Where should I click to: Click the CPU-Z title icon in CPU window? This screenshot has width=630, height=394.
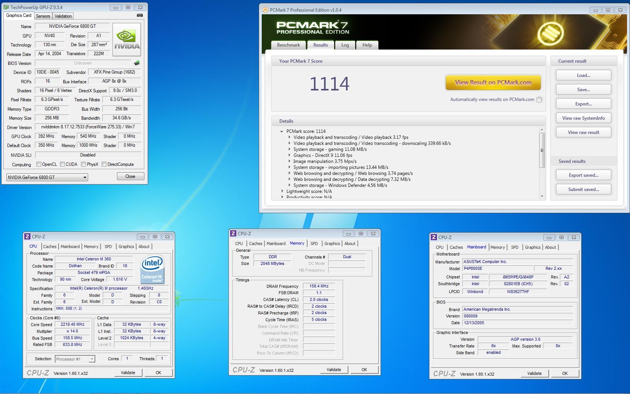[27, 236]
